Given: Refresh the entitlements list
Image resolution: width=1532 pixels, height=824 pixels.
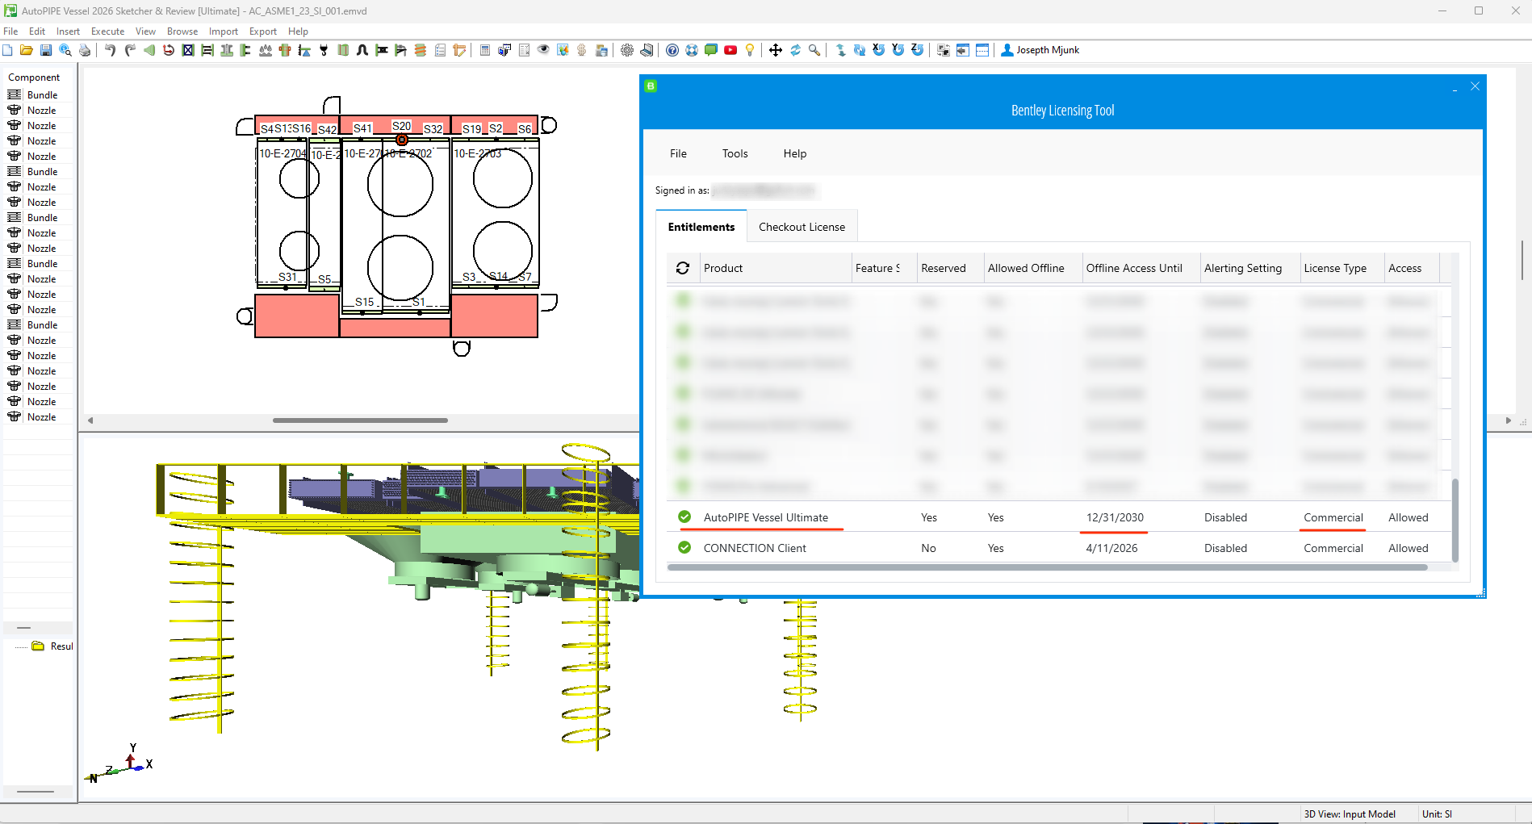Looking at the screenshot, I should 683,268.
